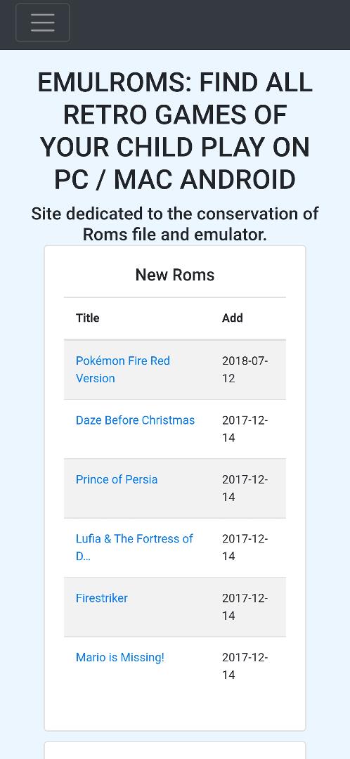Click the EMULROMS main page heading

(175, 131)
